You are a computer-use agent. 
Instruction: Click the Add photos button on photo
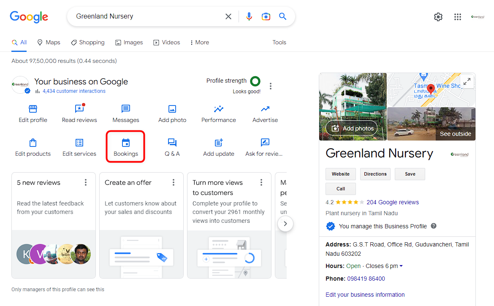tap(352, 128)
